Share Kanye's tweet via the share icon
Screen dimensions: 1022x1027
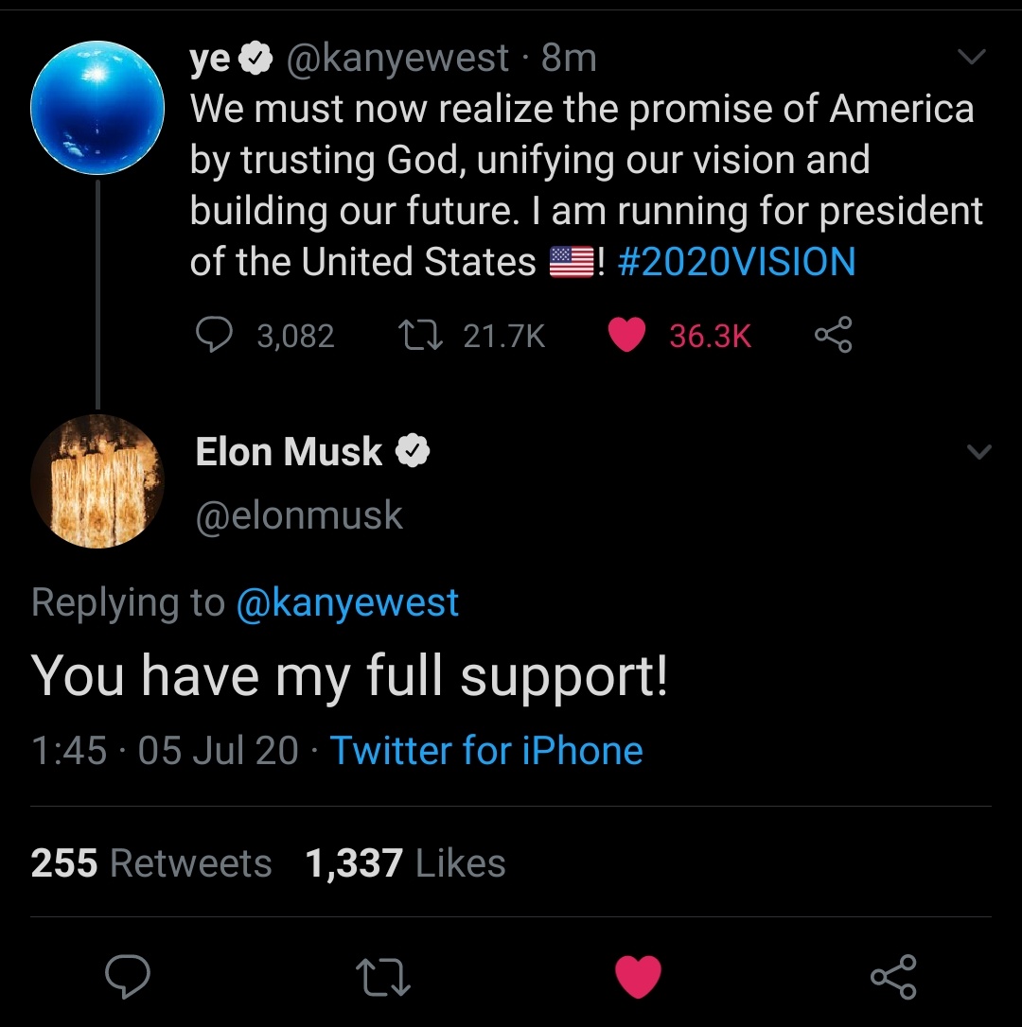833,336
